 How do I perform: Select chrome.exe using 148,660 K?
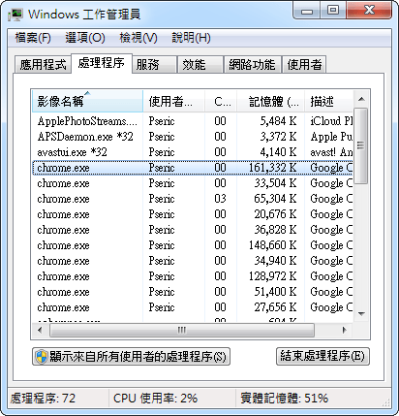tap(193, 245)
